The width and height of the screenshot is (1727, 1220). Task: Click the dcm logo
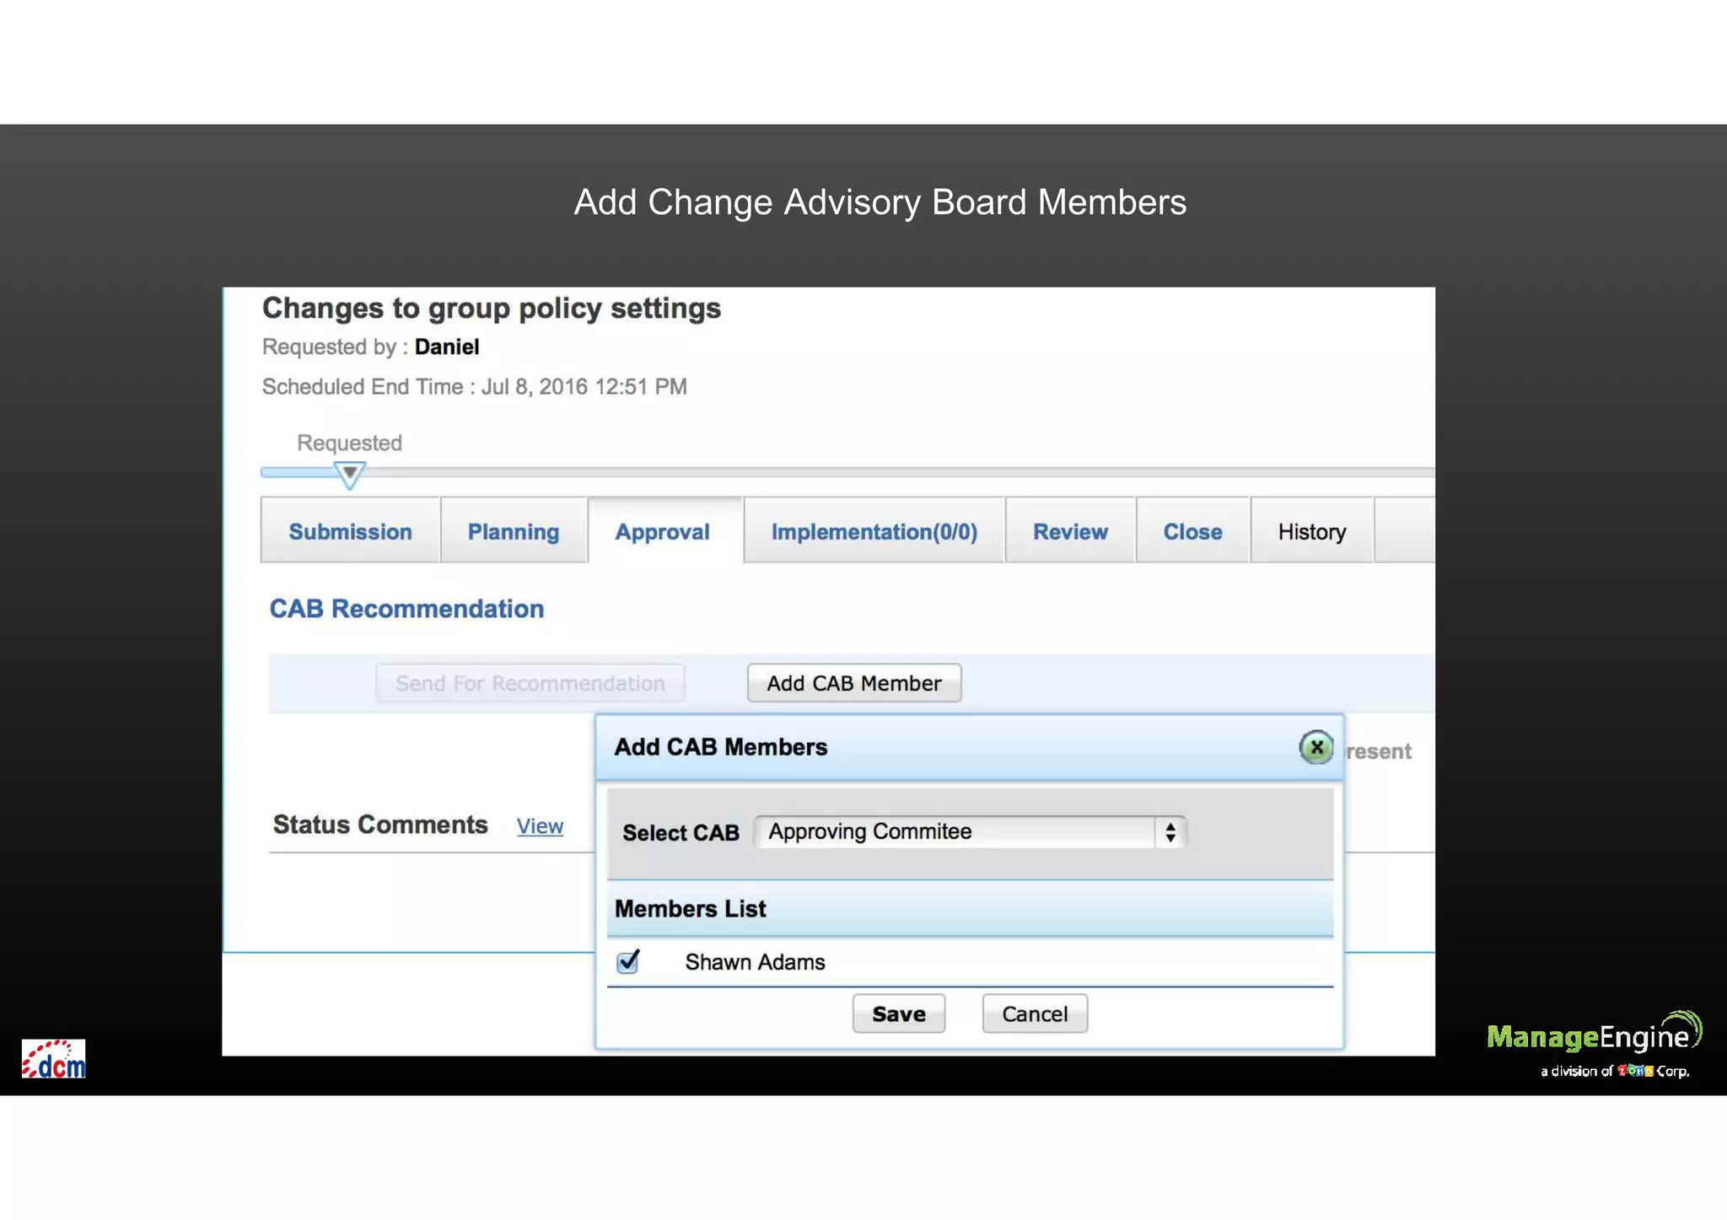[x=53, y=1059]
